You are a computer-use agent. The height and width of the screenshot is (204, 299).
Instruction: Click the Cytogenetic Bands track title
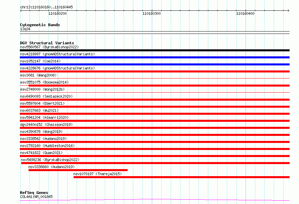tap(40, 25)
